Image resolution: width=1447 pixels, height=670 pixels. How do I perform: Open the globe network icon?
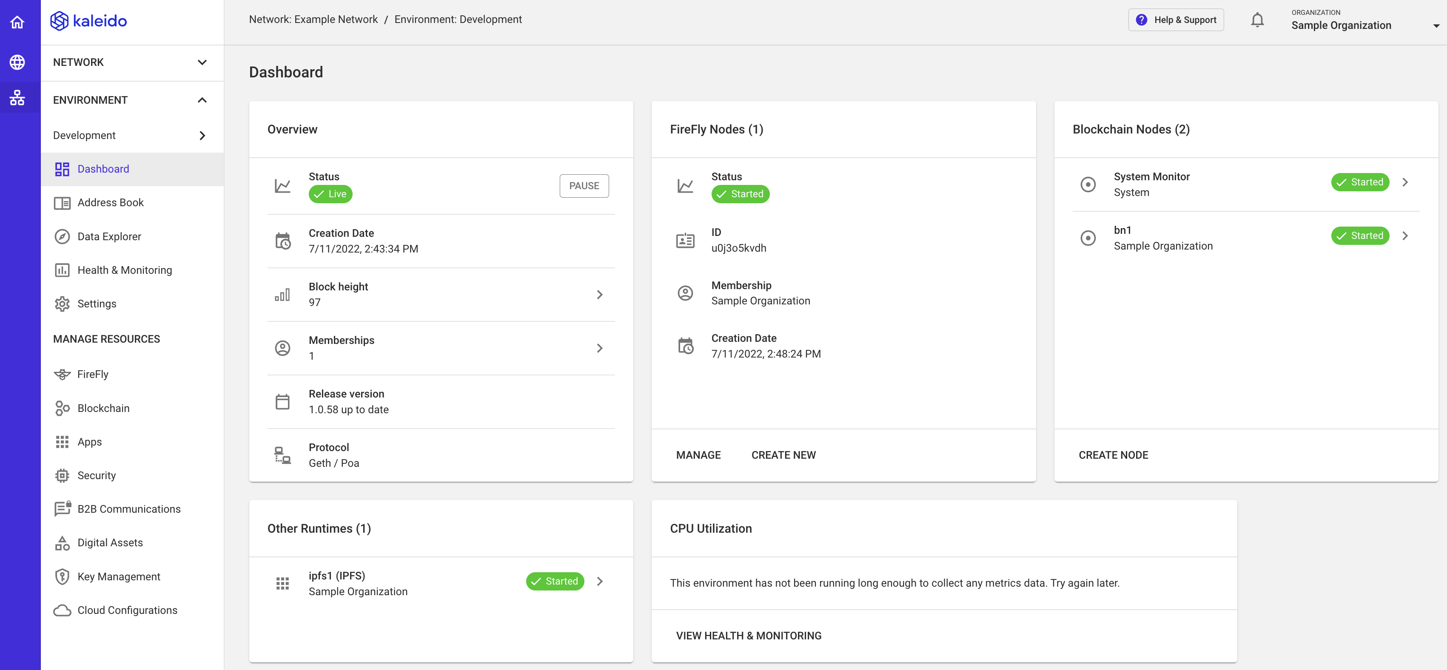click(x=17, y=62)
